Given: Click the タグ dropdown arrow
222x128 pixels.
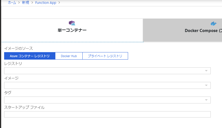Looking at the screenshot, I should (206, 100).
